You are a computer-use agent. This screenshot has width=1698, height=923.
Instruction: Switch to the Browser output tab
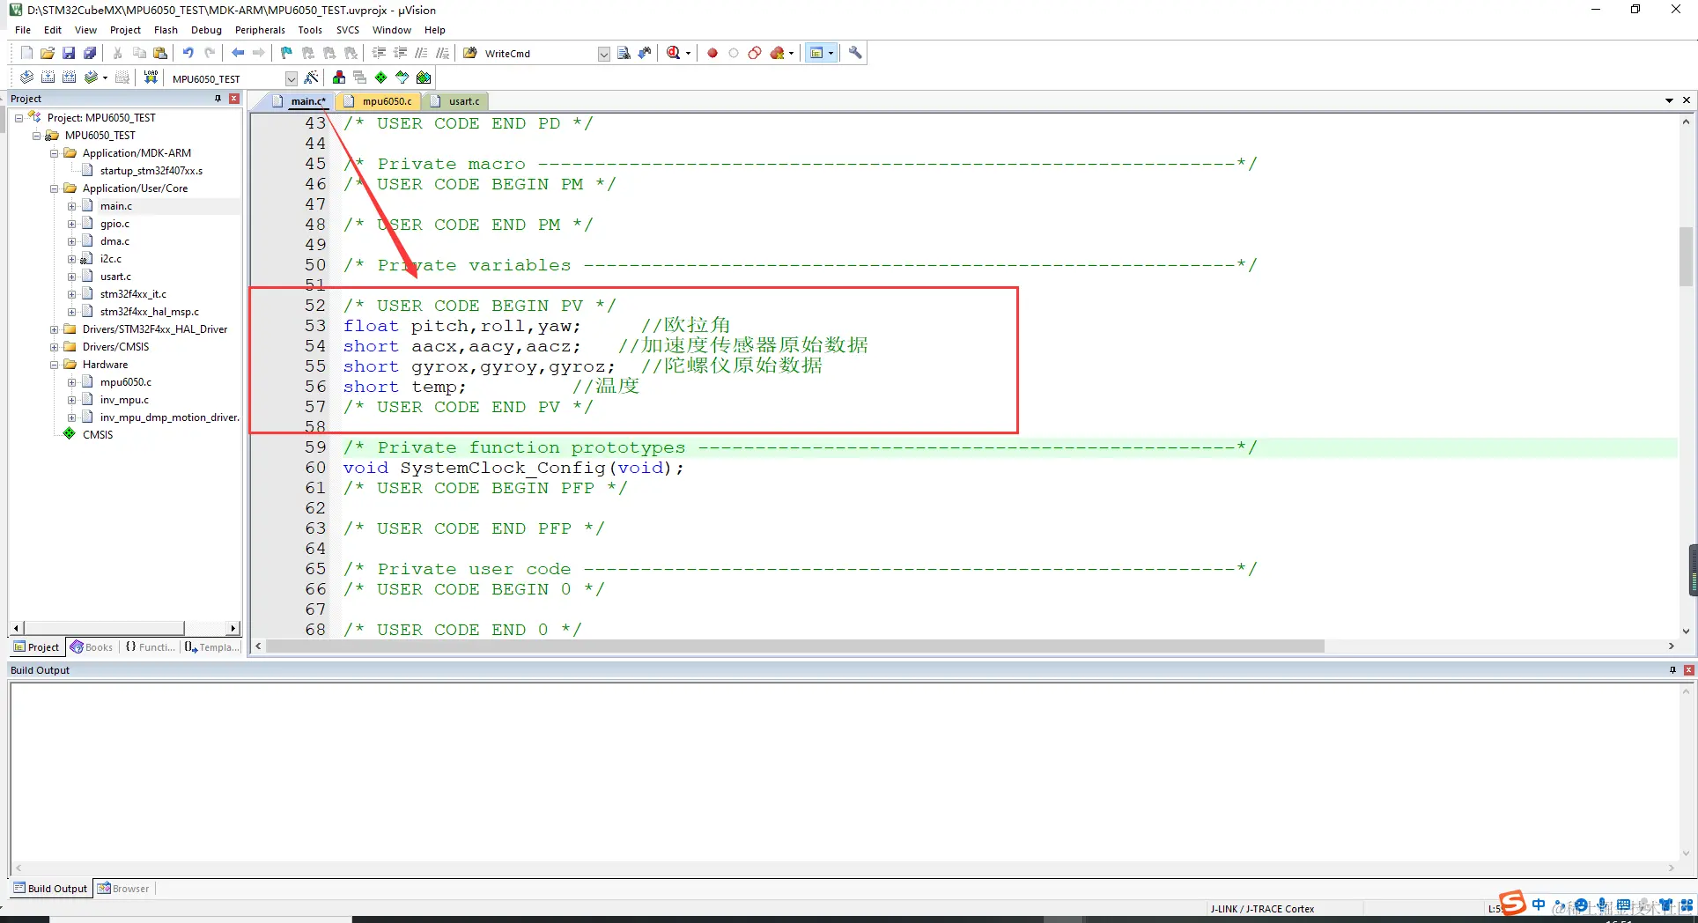click(123, 889)
